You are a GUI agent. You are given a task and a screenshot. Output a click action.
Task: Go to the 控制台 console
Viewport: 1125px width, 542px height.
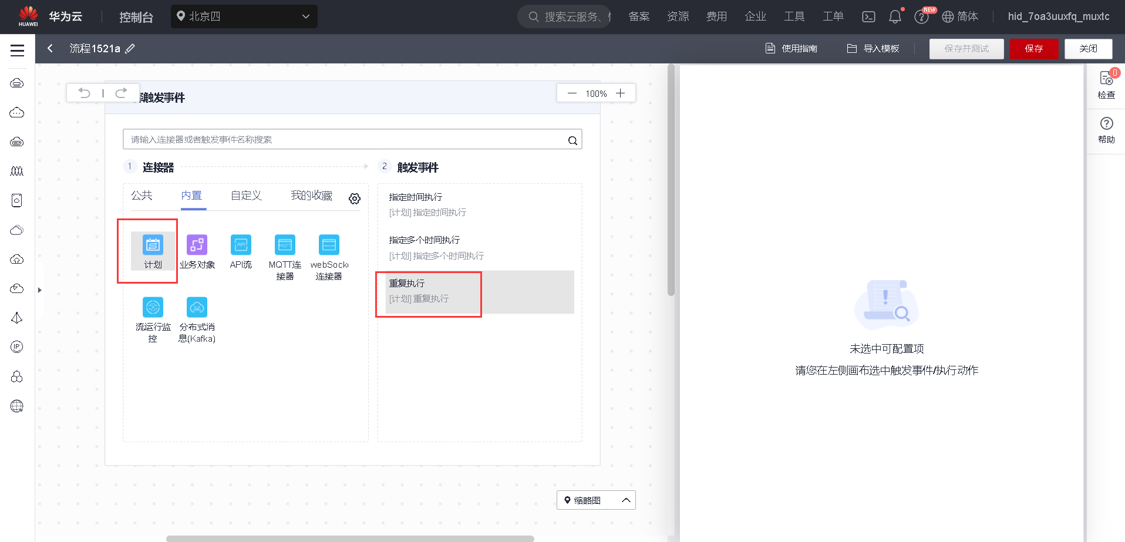[136, 17]
